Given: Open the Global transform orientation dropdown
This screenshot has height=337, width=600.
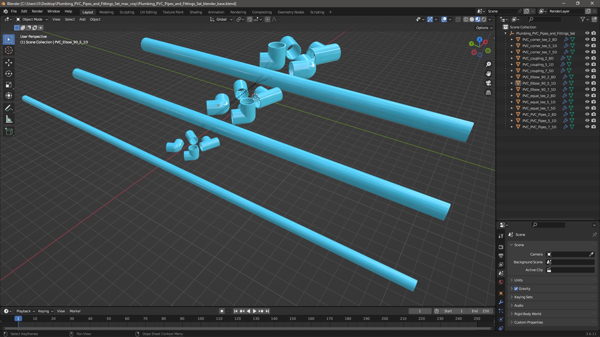Looking at the screenshot, I should click(221, 19).
